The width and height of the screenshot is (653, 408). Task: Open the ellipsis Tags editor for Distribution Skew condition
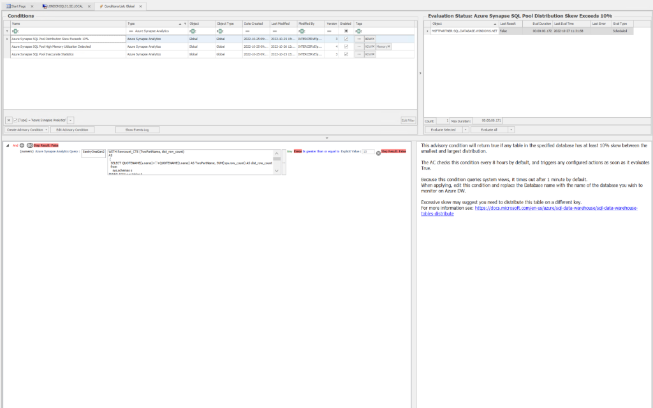point(358,39)
